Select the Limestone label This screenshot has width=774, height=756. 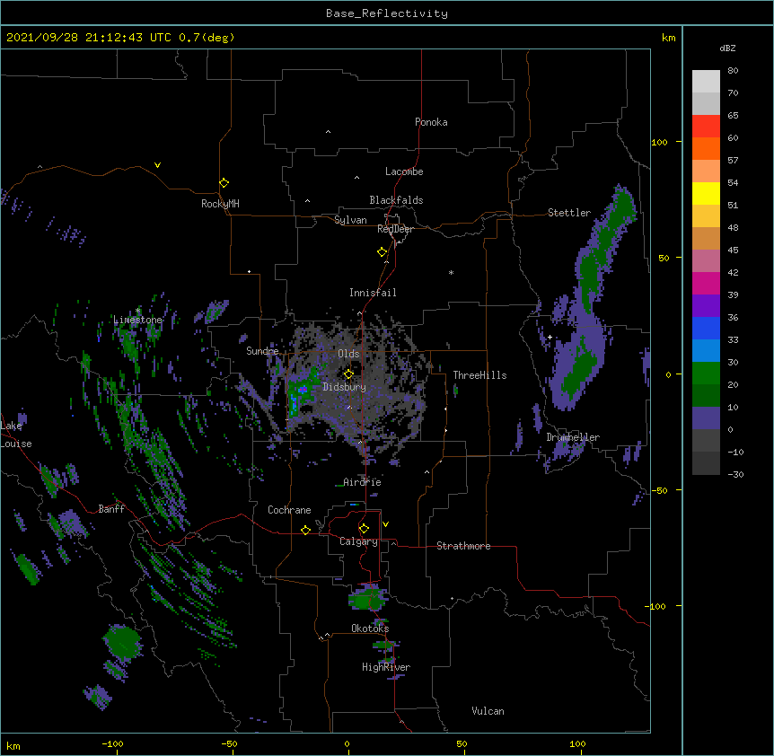pos(137,320)
